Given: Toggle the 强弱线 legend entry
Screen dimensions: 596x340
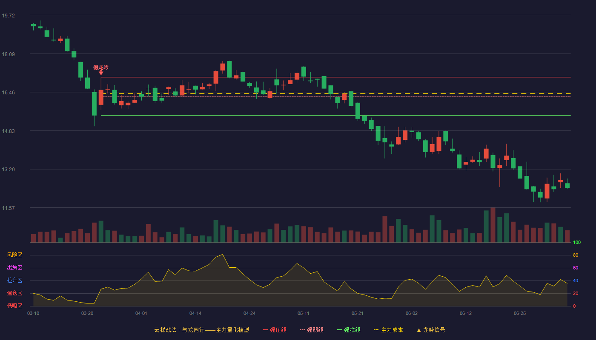Looking at the screenshot, I should (312, 330).
